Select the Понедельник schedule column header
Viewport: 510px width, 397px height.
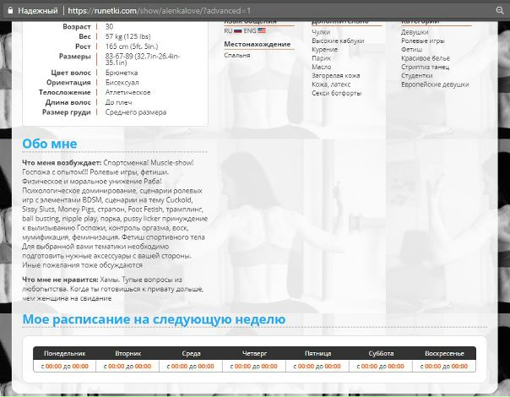(x=65, y=353)
